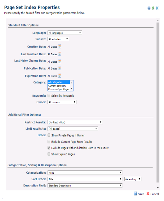The width and height of the screenshot is (164, 201).
Task: Open Expiration Date calendar icon
Action: click(x=60, y=76)
